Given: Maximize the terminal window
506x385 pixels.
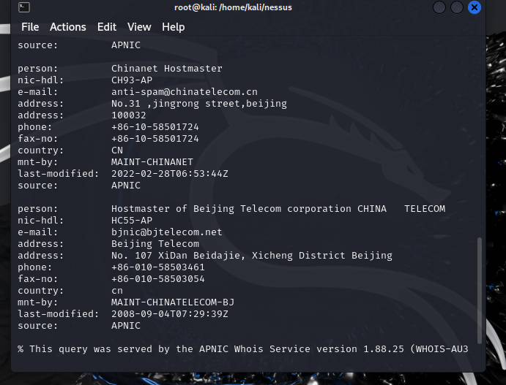Looking at the screenshot, I should pos(457,8).
